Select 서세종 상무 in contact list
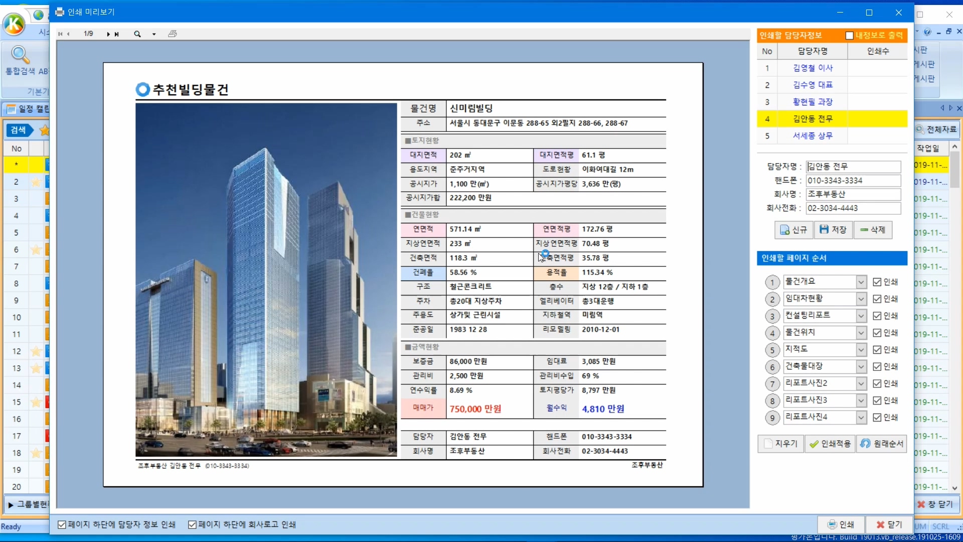963x542 pixels. (x=813, y=135)
